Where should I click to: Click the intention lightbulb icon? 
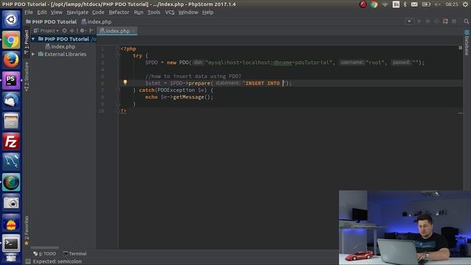click(125, 82)
